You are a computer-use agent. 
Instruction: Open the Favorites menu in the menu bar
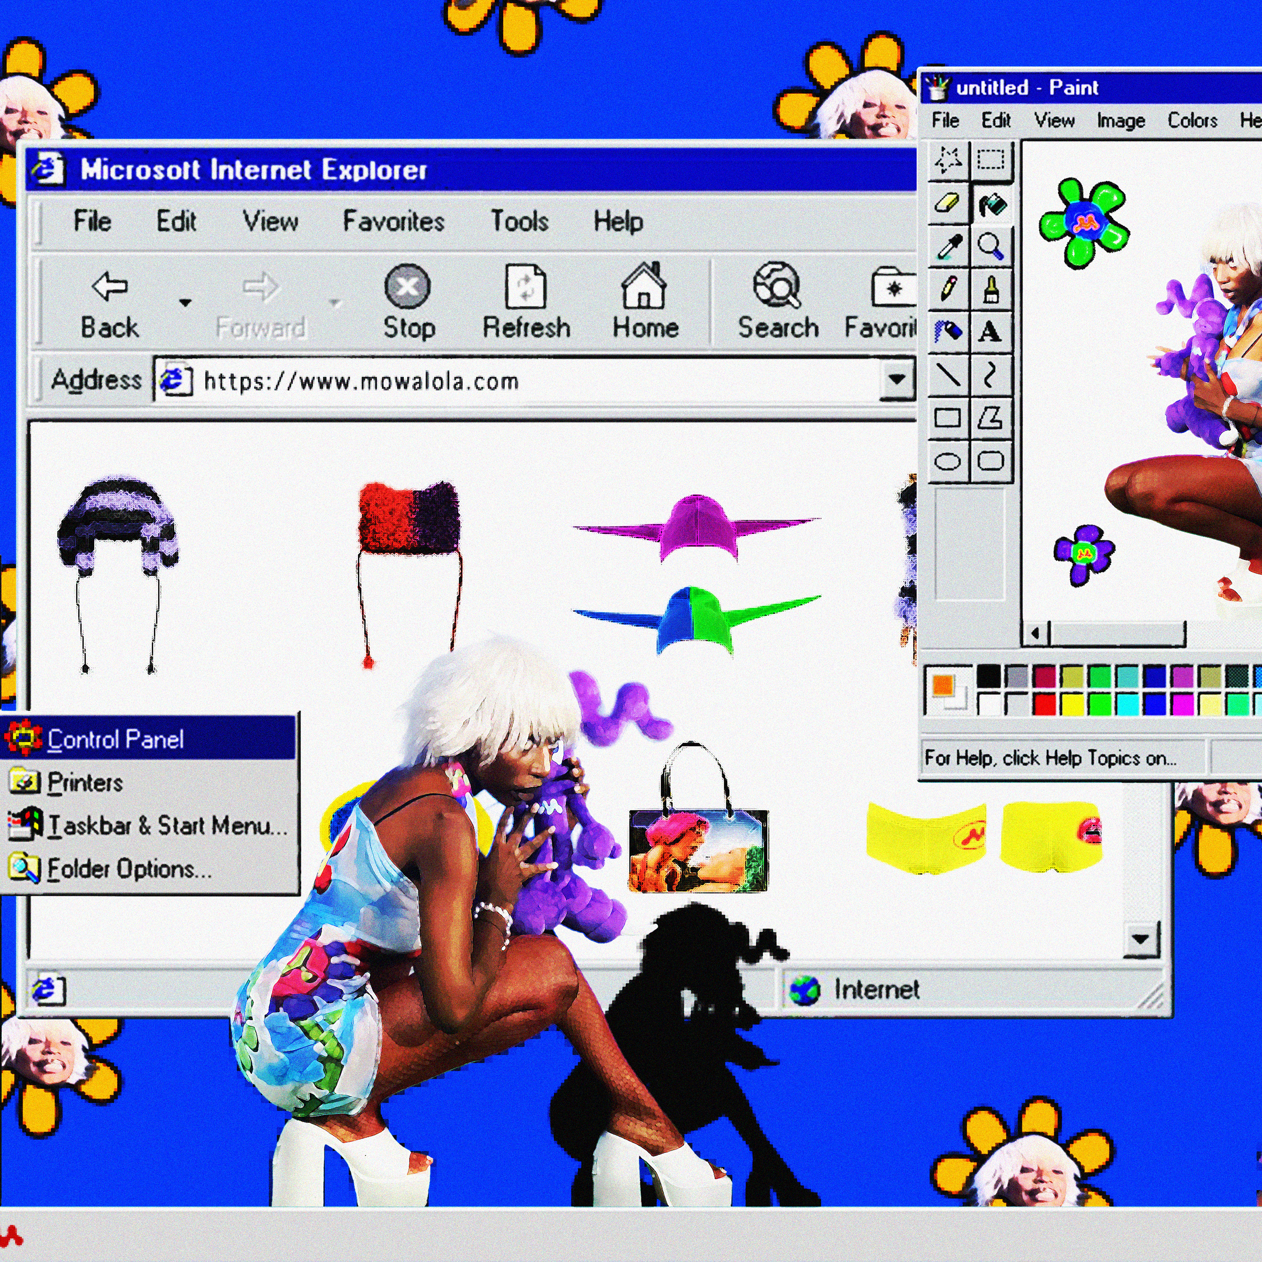pos(393,221)
